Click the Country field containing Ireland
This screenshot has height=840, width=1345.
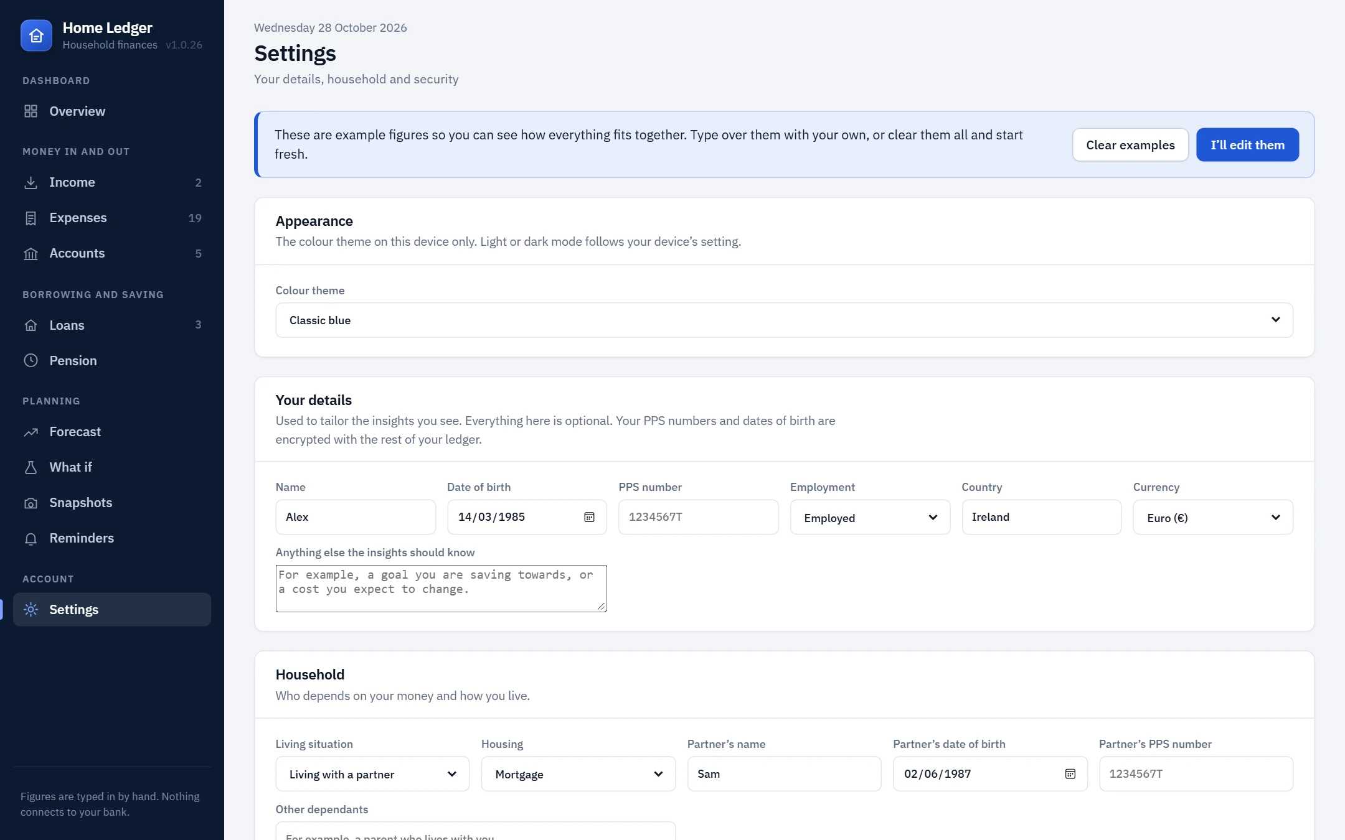pyautogui.click(x=1041, y=517)
